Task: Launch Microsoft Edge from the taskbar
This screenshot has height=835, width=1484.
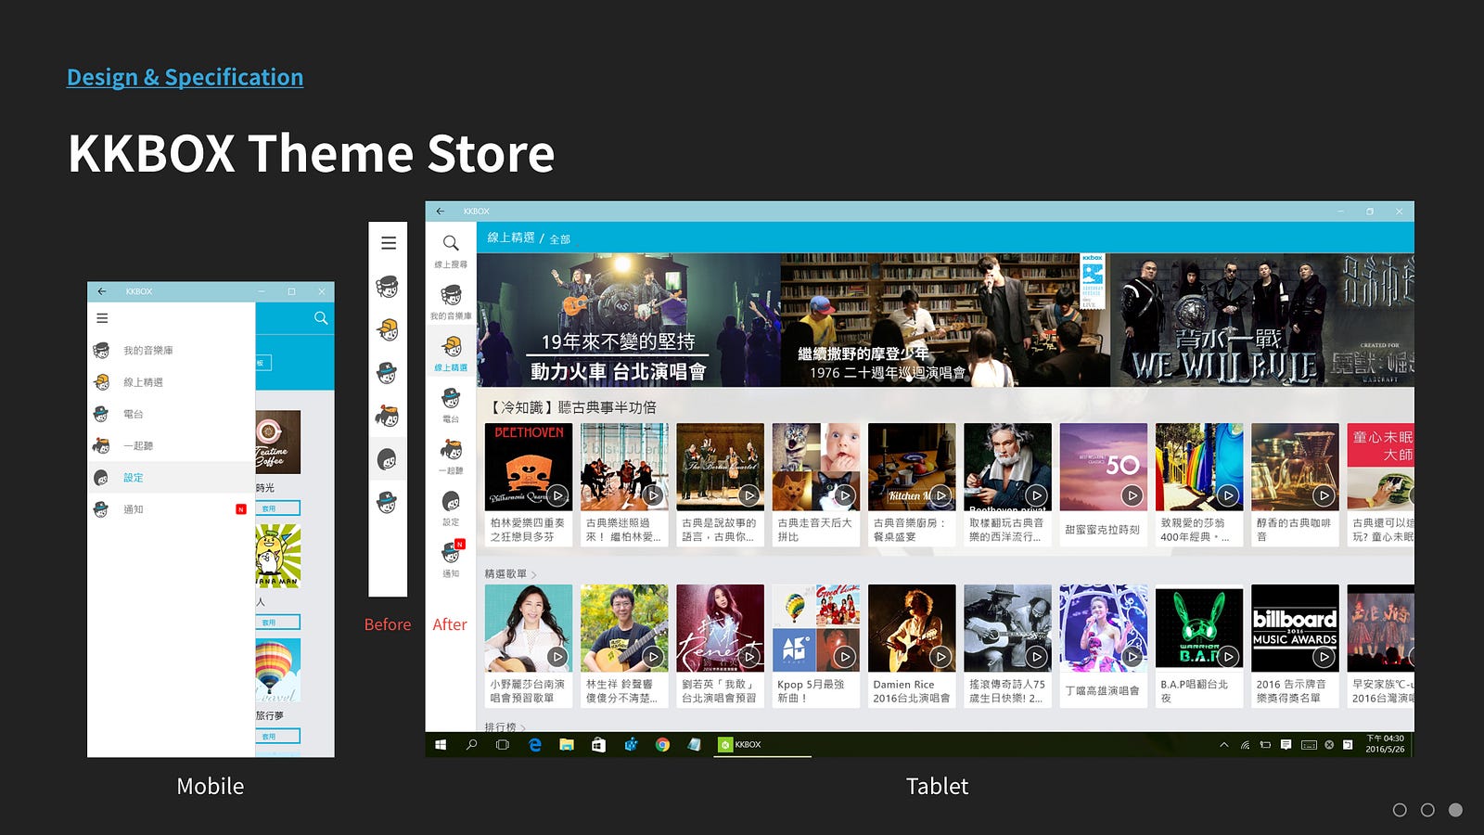Action: click(535, 744)
